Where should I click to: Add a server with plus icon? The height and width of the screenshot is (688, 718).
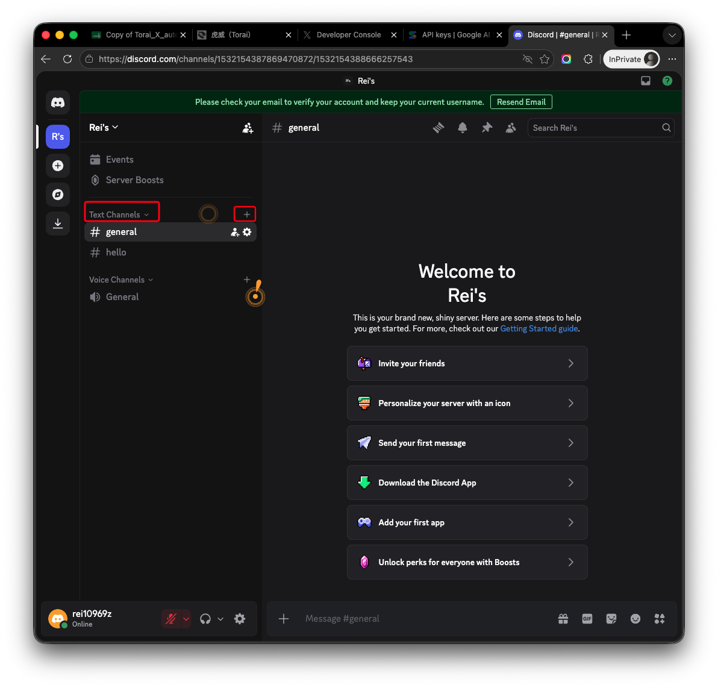58,166
